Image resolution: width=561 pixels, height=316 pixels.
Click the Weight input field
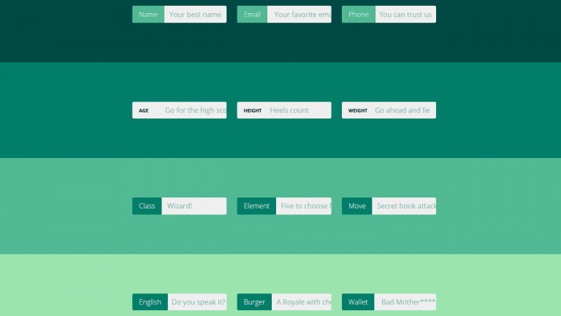point(404,110)
